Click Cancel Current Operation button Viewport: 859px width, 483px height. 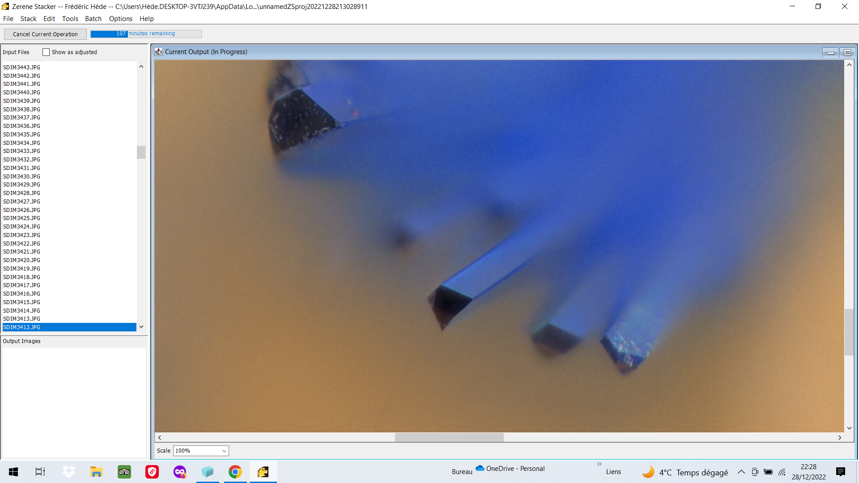(45, 34)
